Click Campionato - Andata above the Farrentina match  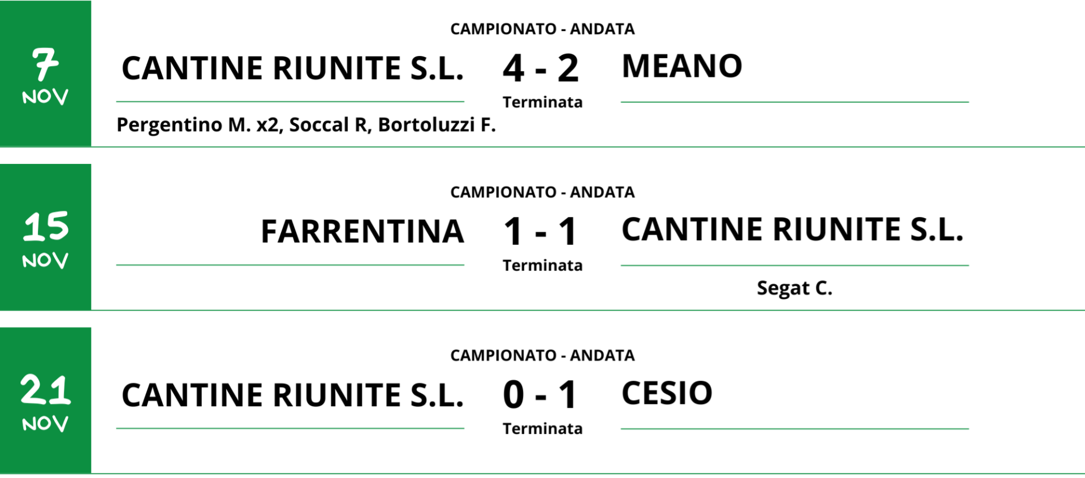point(542,192)
